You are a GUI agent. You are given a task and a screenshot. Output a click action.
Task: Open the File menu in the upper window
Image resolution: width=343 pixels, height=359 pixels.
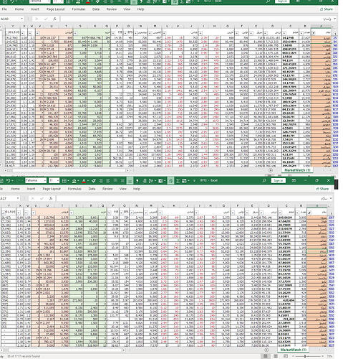click(4, 9)
